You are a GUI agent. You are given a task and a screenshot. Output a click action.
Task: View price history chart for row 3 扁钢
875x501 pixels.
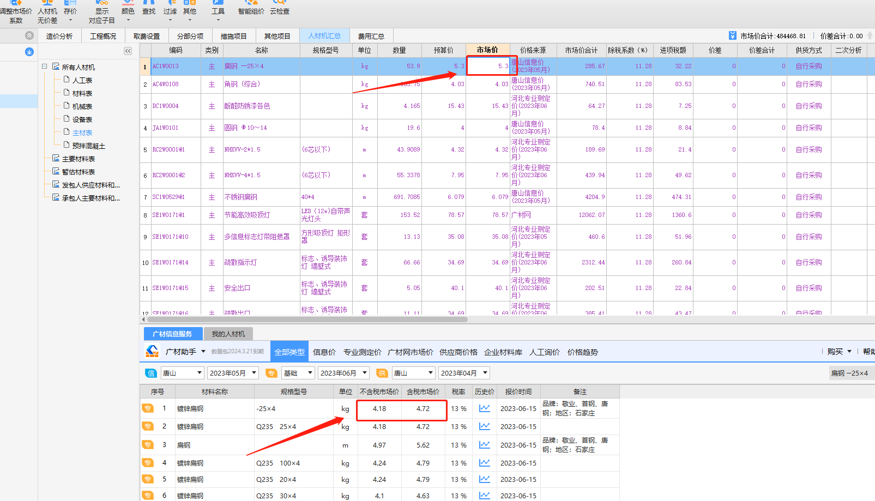pos(484,445)
